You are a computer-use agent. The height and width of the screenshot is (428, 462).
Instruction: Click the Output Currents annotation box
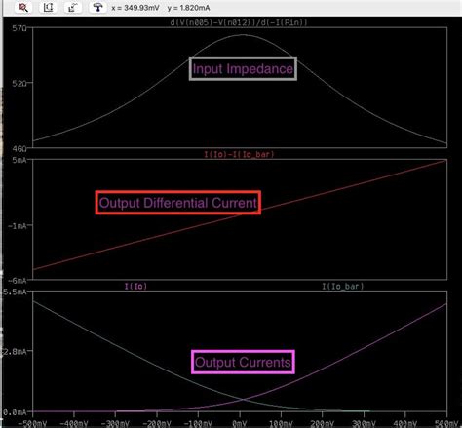pos(243,362)
